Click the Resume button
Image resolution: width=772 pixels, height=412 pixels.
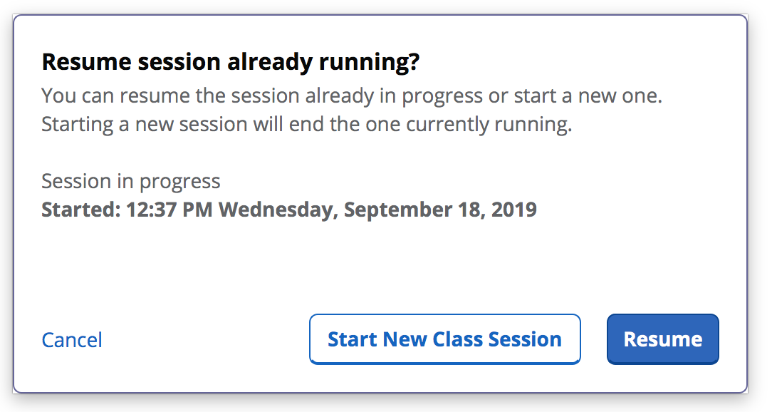click(662, 339)
